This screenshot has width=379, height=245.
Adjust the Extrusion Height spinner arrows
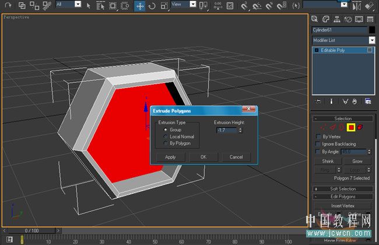(x=240, y=130)
